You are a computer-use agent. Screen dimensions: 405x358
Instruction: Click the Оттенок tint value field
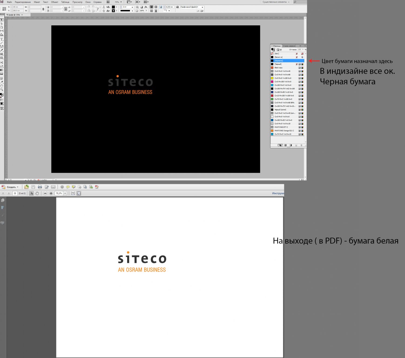coord(299,50)
